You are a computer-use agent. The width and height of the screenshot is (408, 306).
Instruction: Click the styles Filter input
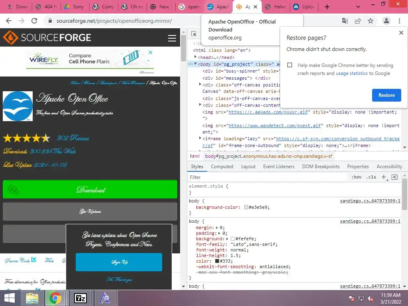point(268,177)
